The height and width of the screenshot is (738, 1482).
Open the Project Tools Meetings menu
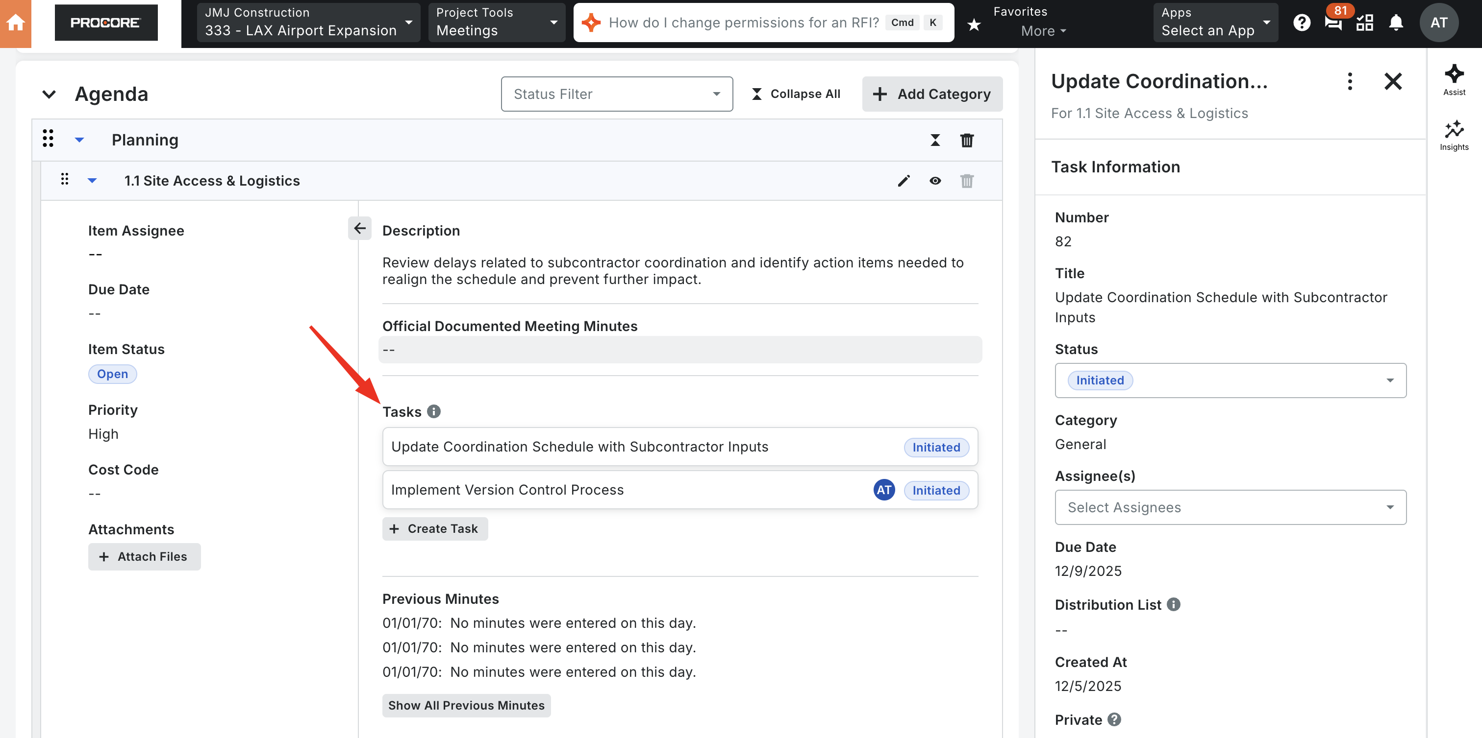point(496,23)
